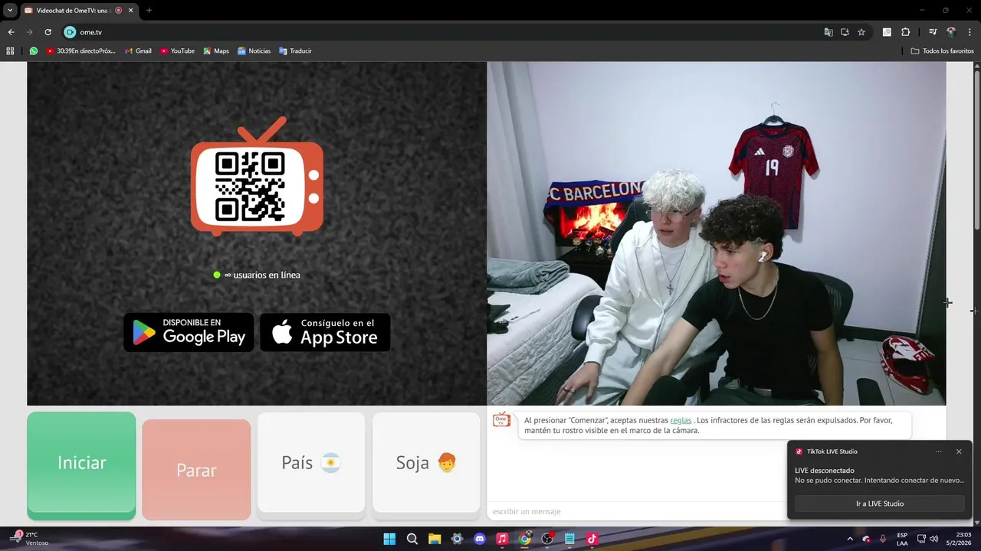Viewport: 981px width, 551px height.
Task: Show hidden system tray icons
Action: [x=850, y=539]
